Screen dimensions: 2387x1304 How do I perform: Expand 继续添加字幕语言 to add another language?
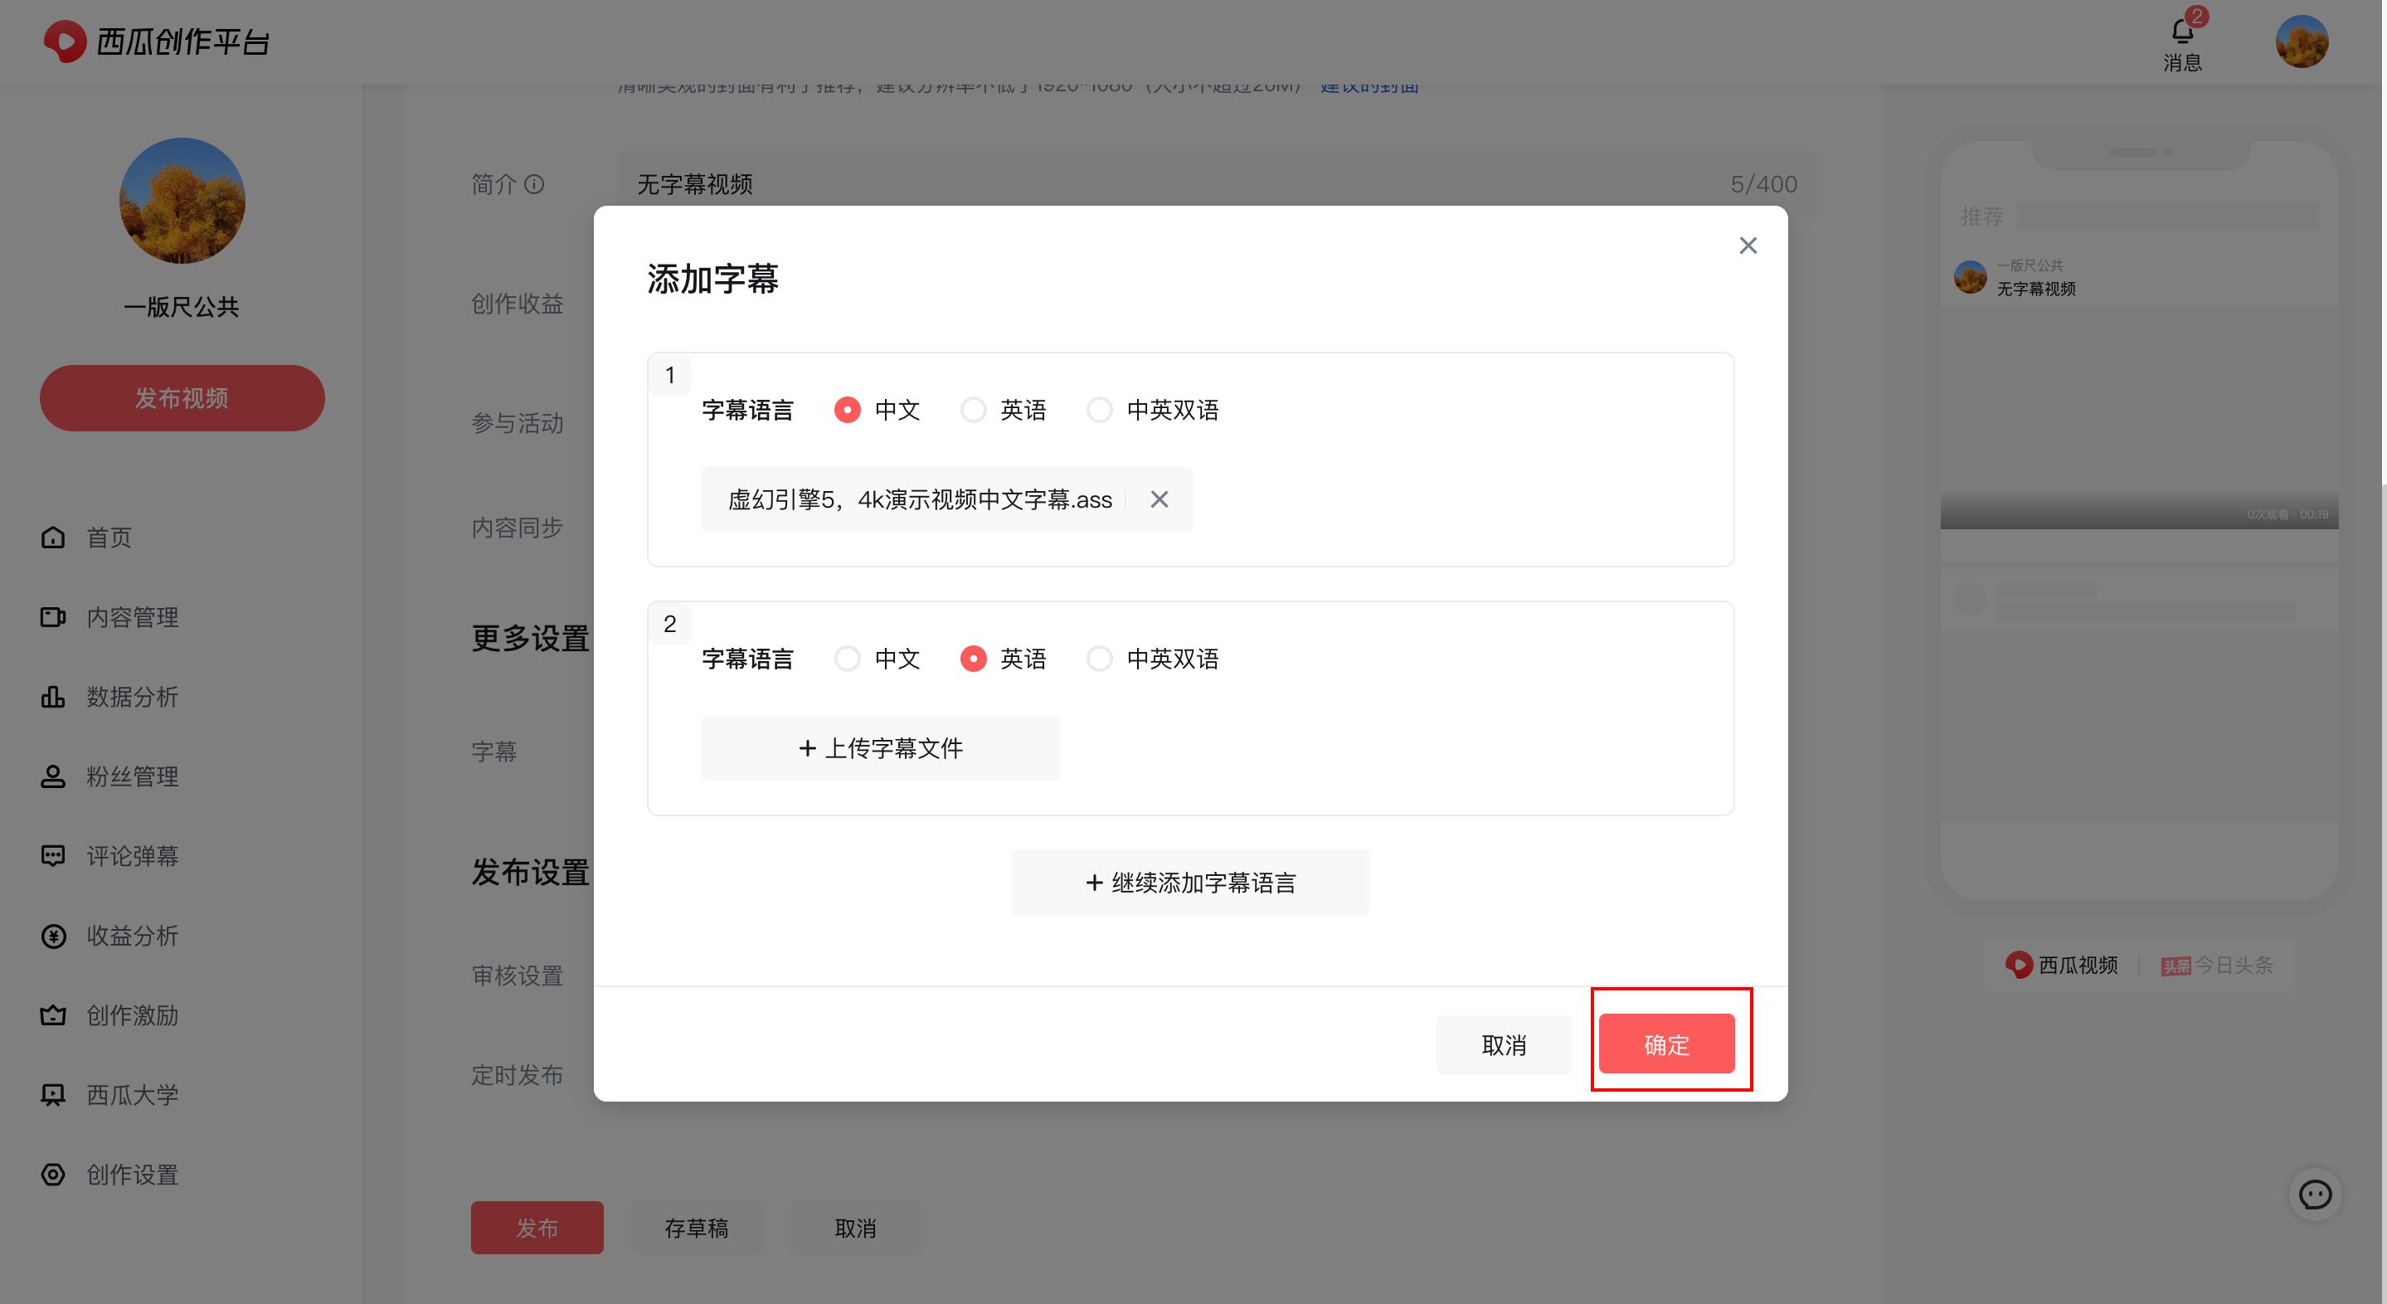pos(1191,882)
